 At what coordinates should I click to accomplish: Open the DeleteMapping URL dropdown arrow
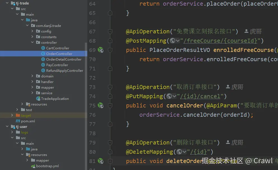[184, 152]
